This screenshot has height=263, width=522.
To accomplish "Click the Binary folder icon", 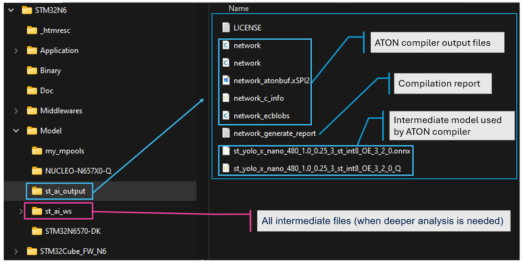I will pyautogui.click(x=32, y=70).
